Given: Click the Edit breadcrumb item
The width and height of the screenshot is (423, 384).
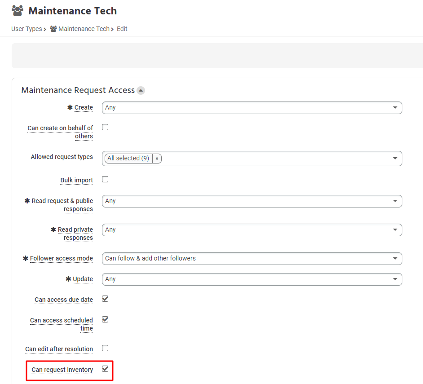Looking at the screenshot, I should click(x=122, y=29).
